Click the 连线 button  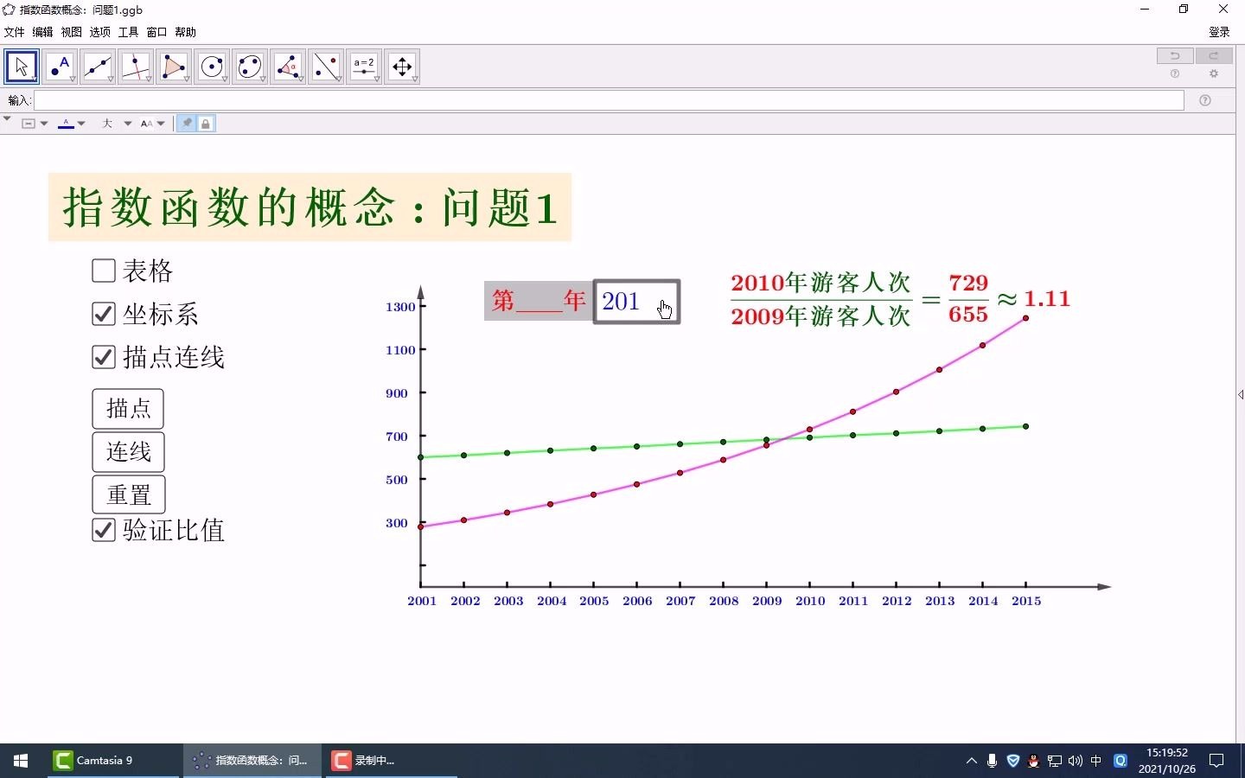[x=128, y=452]
